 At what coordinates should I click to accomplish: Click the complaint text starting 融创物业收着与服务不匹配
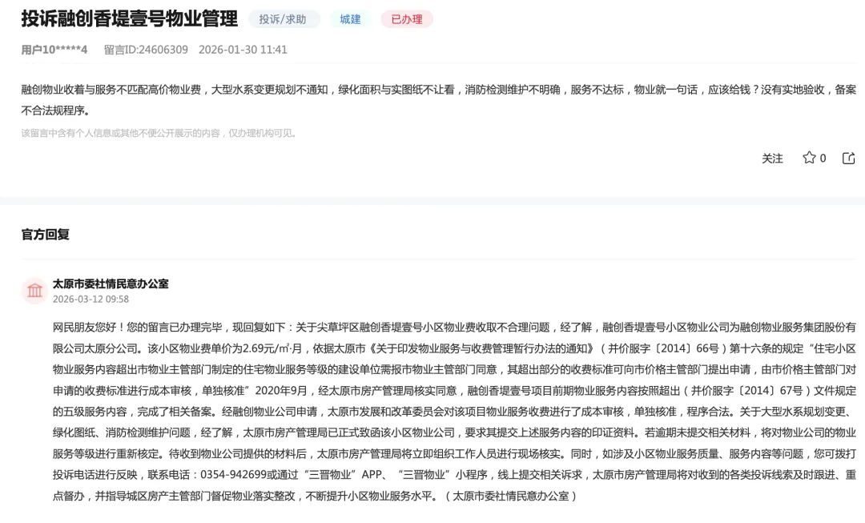coord(439,100)
